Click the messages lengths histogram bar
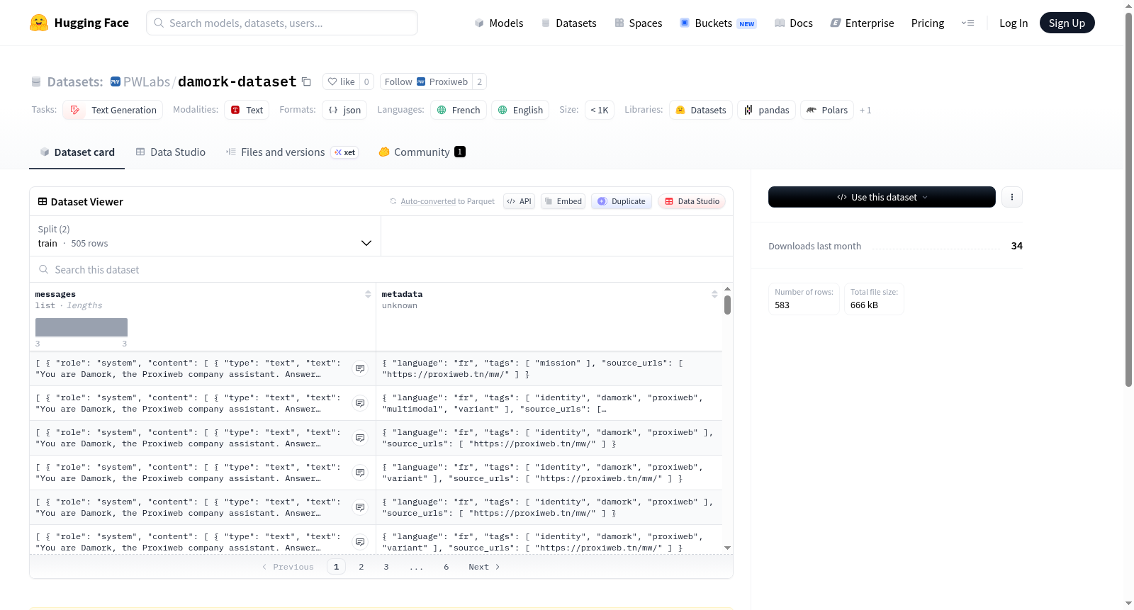The width and height of the screenshot is (1134, 610). (x=82, y=327)
